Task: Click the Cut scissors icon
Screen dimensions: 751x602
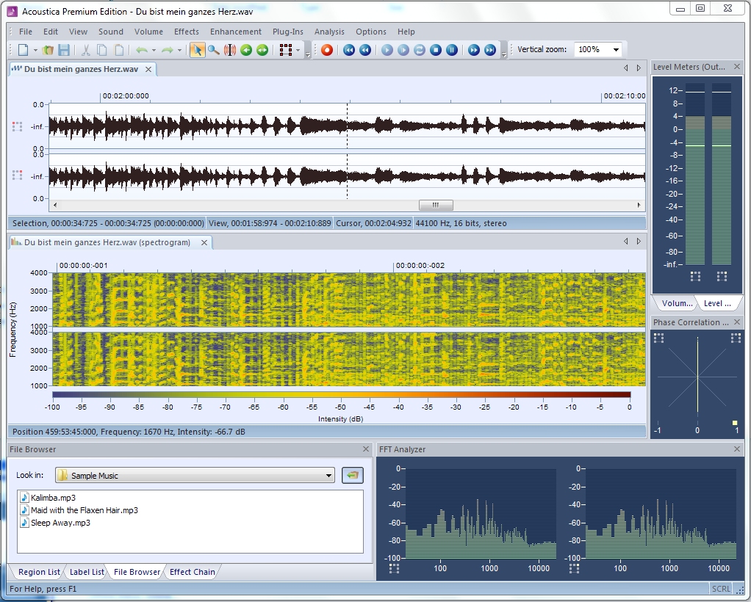Action: pos(85,50)
